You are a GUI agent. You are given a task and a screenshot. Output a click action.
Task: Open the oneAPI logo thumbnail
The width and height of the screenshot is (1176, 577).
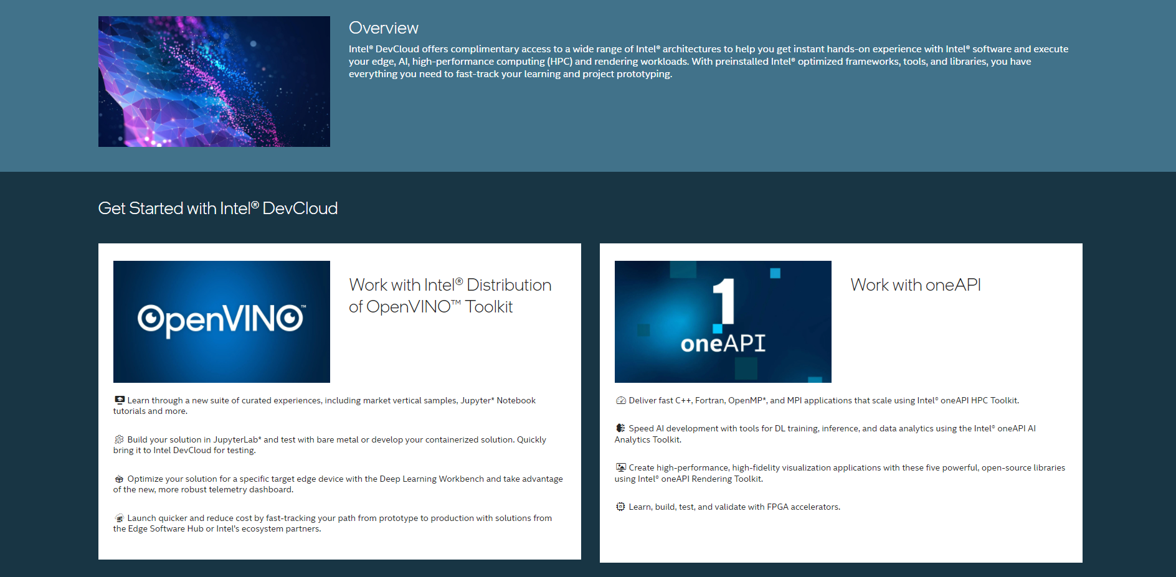pyautogui.click(x=723, y=322)
